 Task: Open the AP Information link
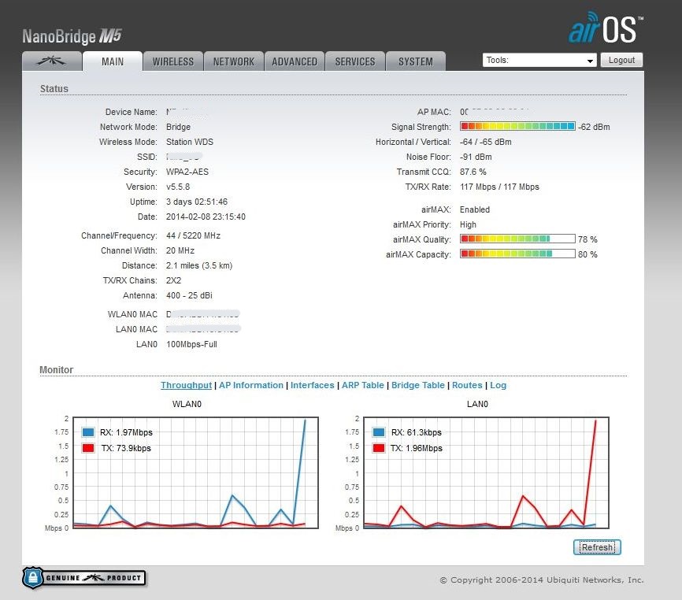251,385
